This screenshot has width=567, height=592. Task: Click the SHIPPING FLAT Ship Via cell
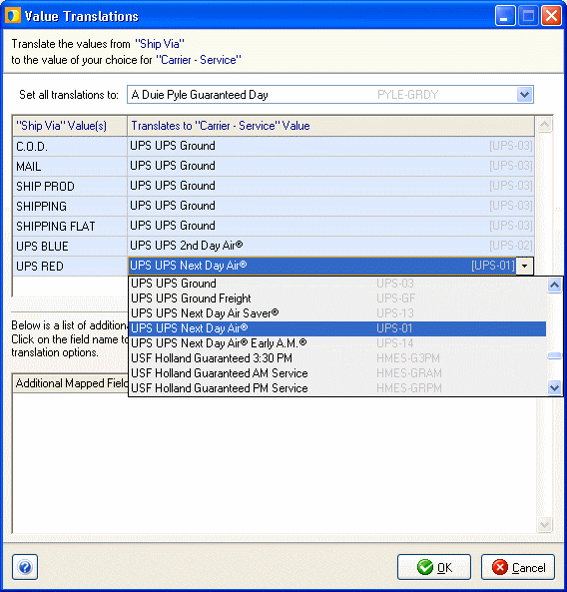[70, 227]
